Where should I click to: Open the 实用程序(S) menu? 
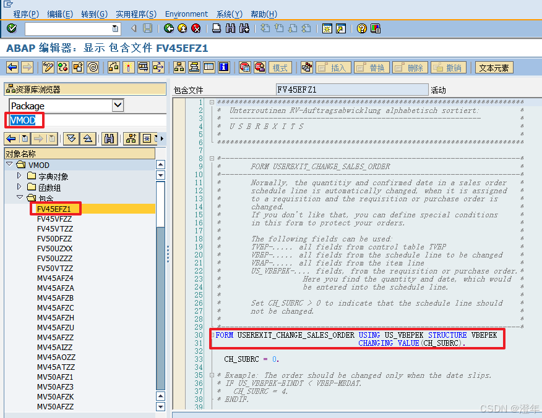(x=136, y=14)
